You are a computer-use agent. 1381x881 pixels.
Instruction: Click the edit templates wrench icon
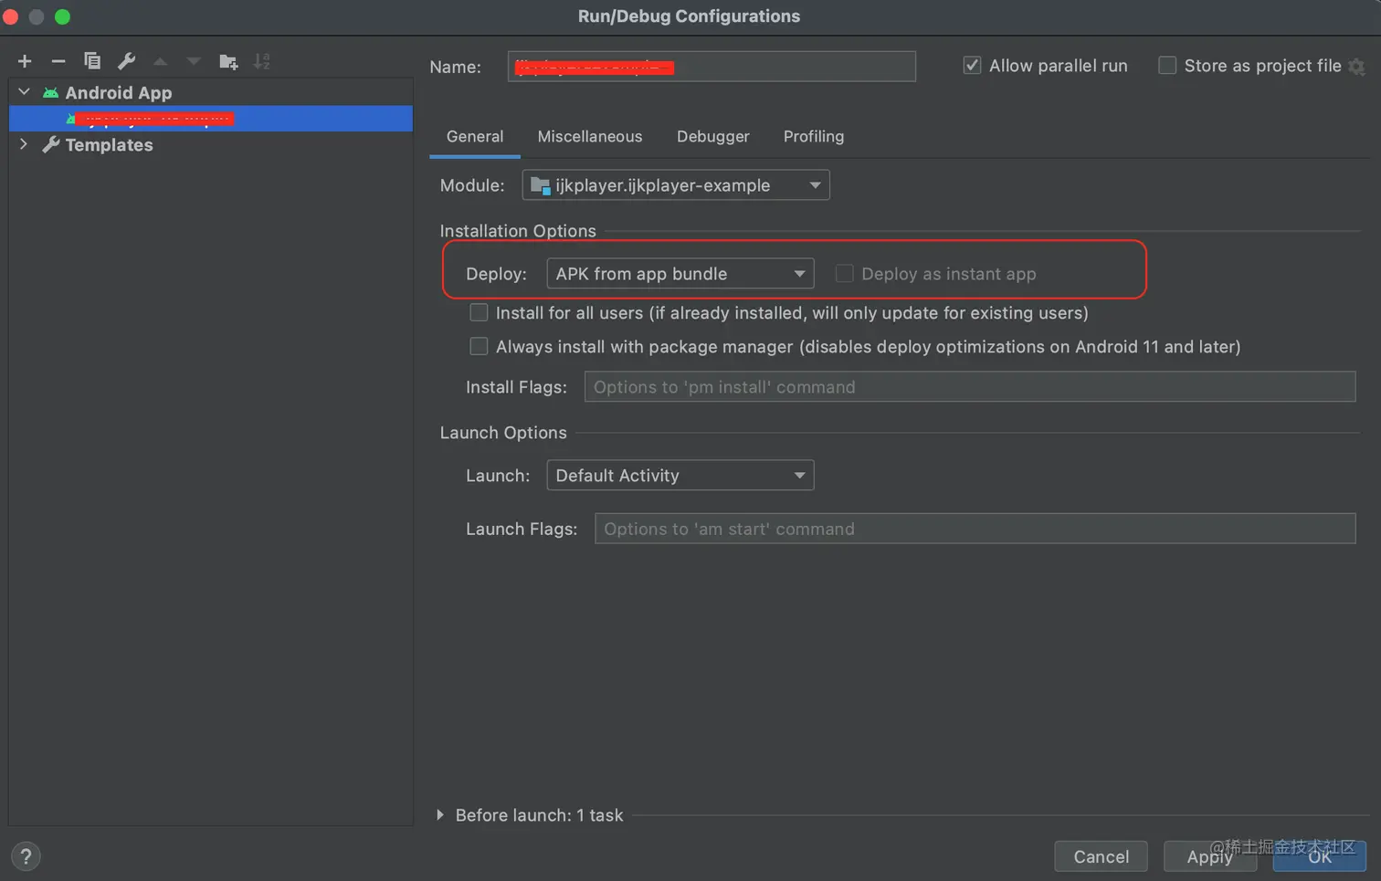(x=126, y=61)
